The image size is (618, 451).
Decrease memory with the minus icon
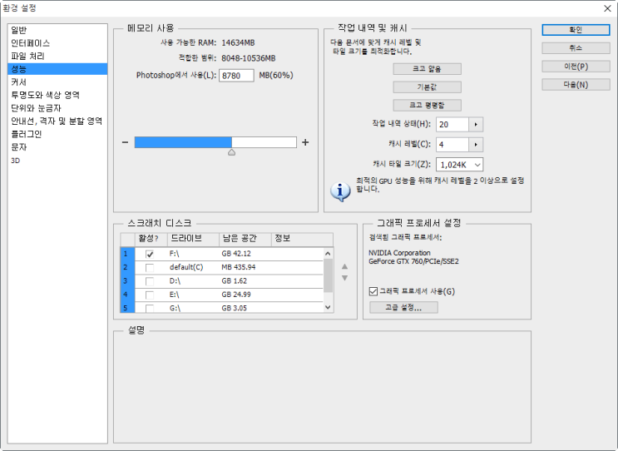126,142
